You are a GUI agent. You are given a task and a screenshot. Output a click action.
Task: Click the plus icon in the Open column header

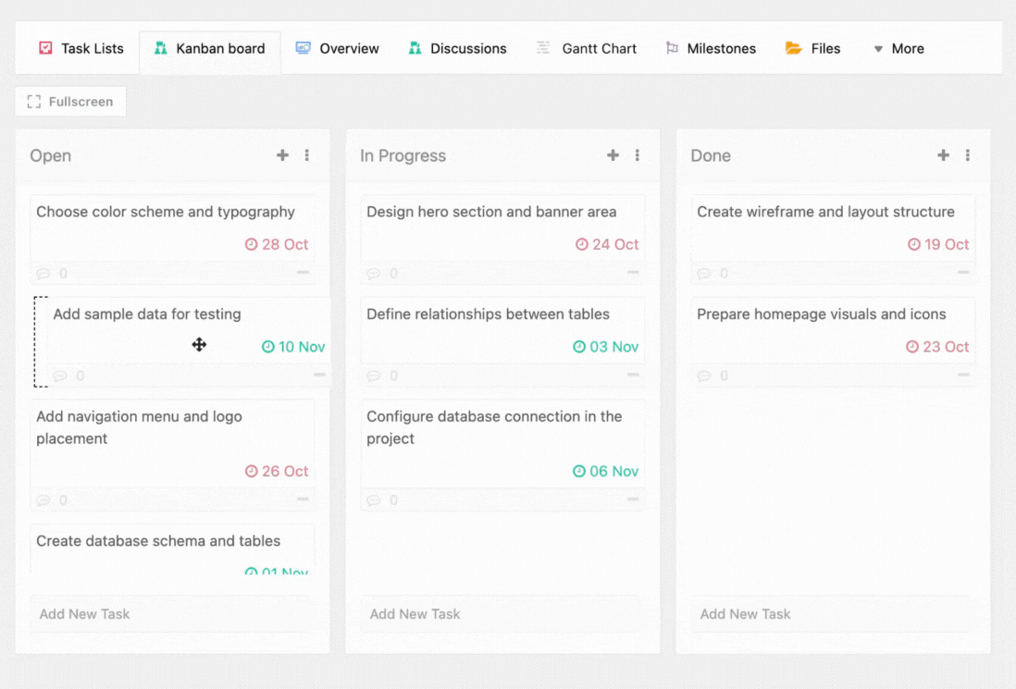click(x=282, y=155)
